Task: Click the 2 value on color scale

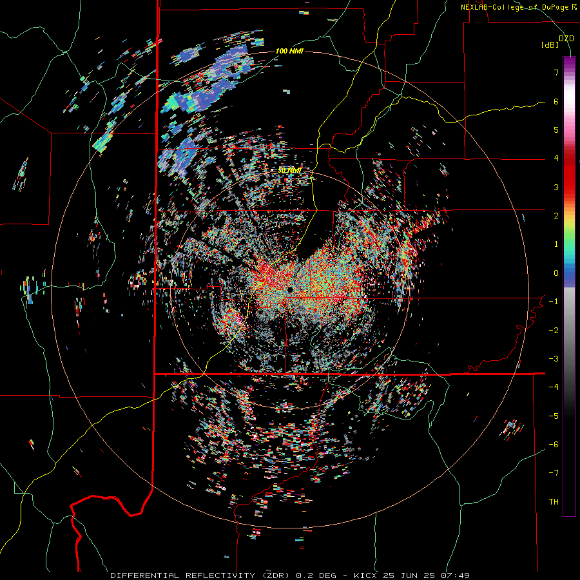Action: coord(556,216)
